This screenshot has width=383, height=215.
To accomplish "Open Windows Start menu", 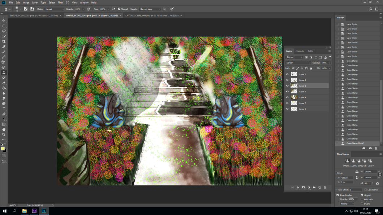I will click(5, 211).
